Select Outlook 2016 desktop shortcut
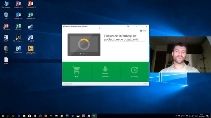The image size is (211, 118). pos(18,16)
